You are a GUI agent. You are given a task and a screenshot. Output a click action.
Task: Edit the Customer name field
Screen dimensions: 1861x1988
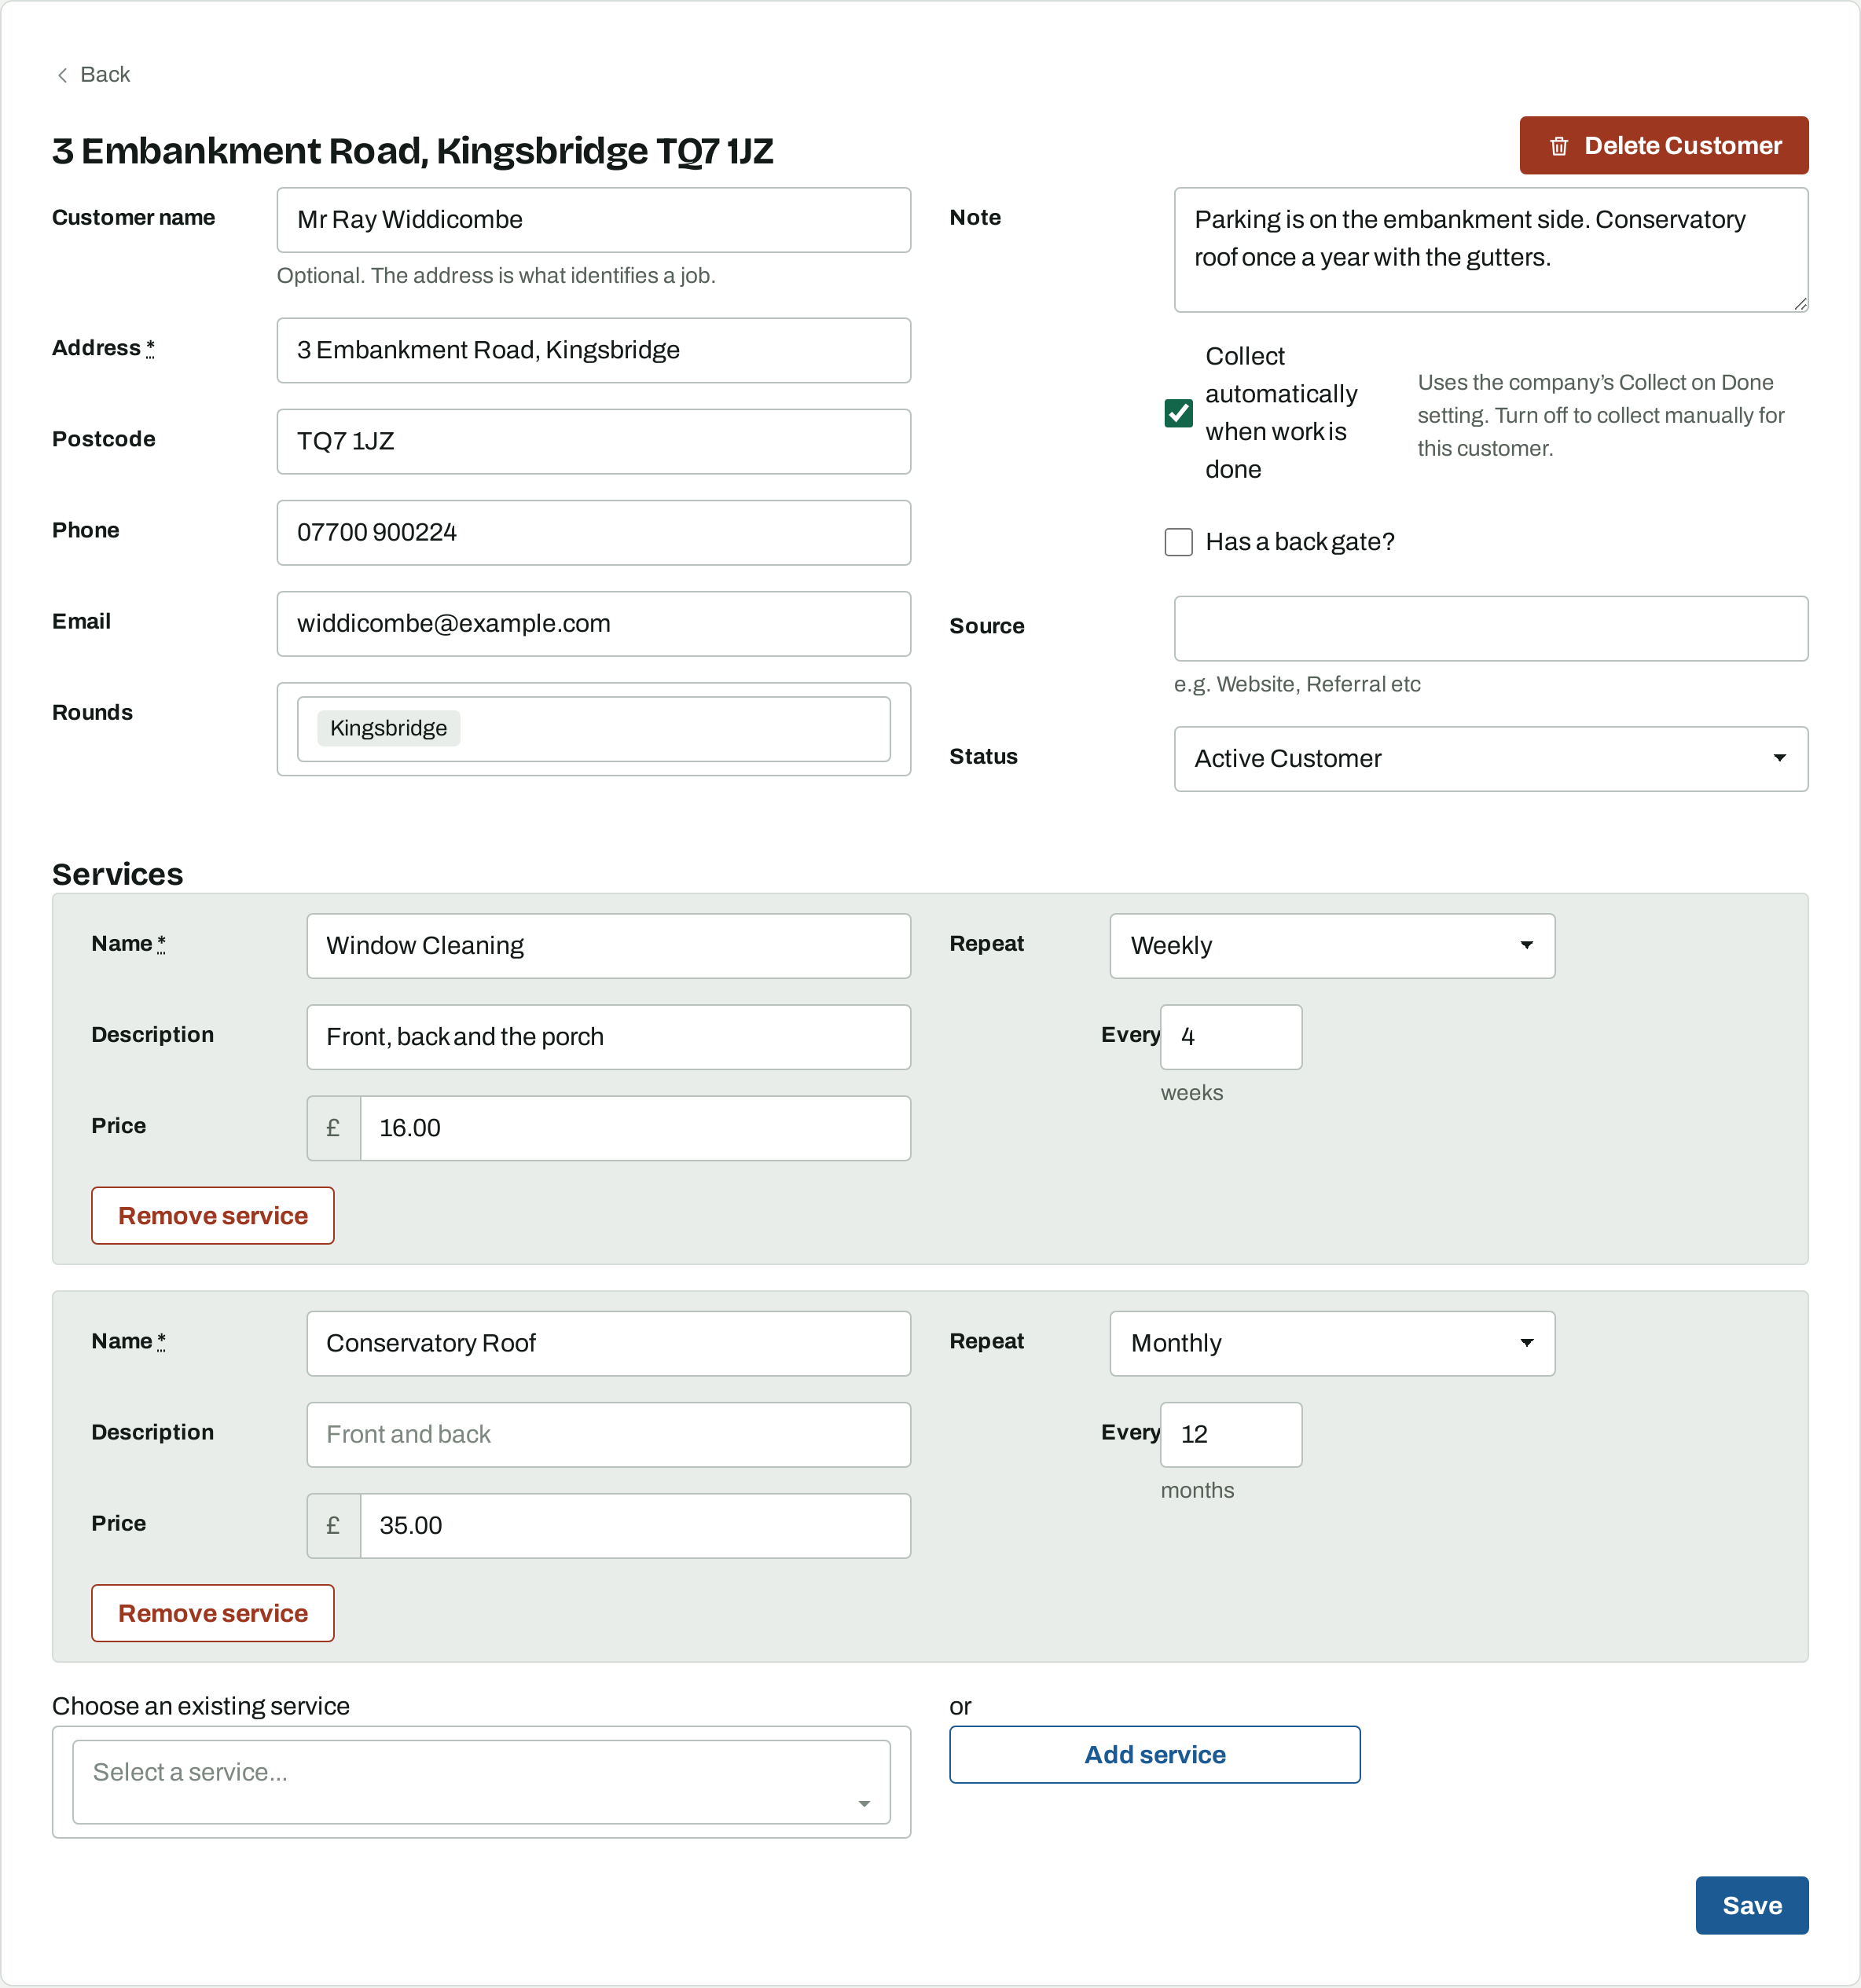[593, 220]
